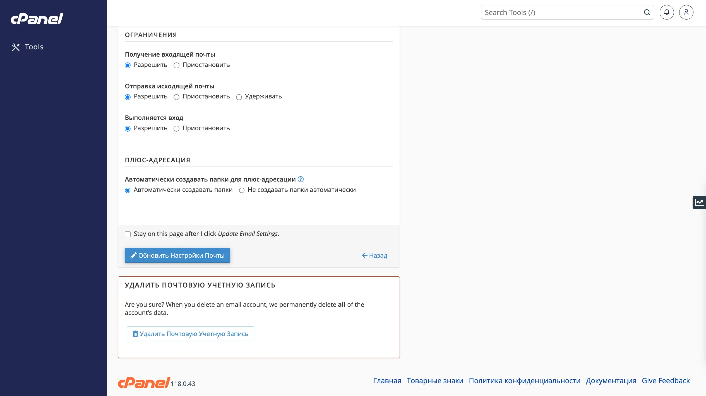Click help icon next to plus-addressing label
This screenshot has height=396, width=706.
(x=301, y=179)
